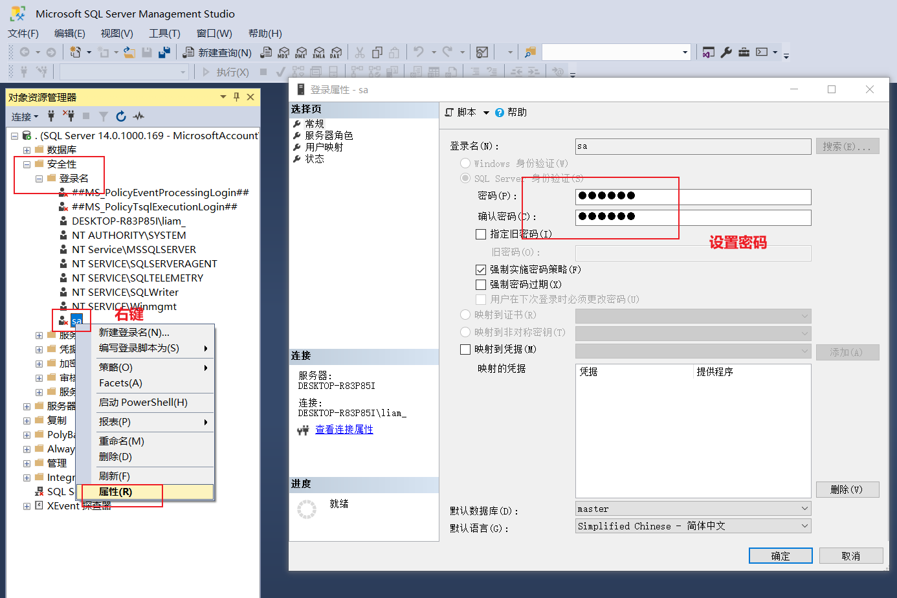Click the DMX query icon
897x598 pixels.
pos(301,52)
